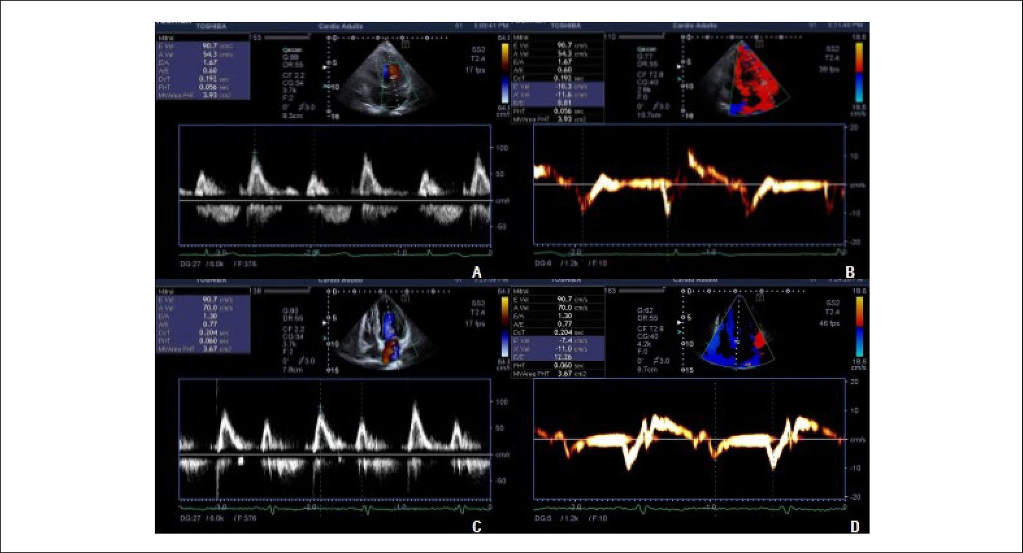Select the E/A 1.67 measurement row in panel A

pos(203,63)
